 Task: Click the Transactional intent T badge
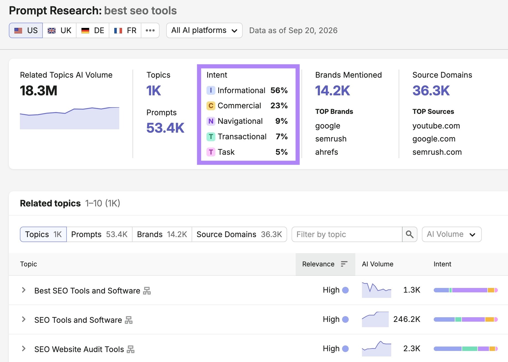click(211, 137)
